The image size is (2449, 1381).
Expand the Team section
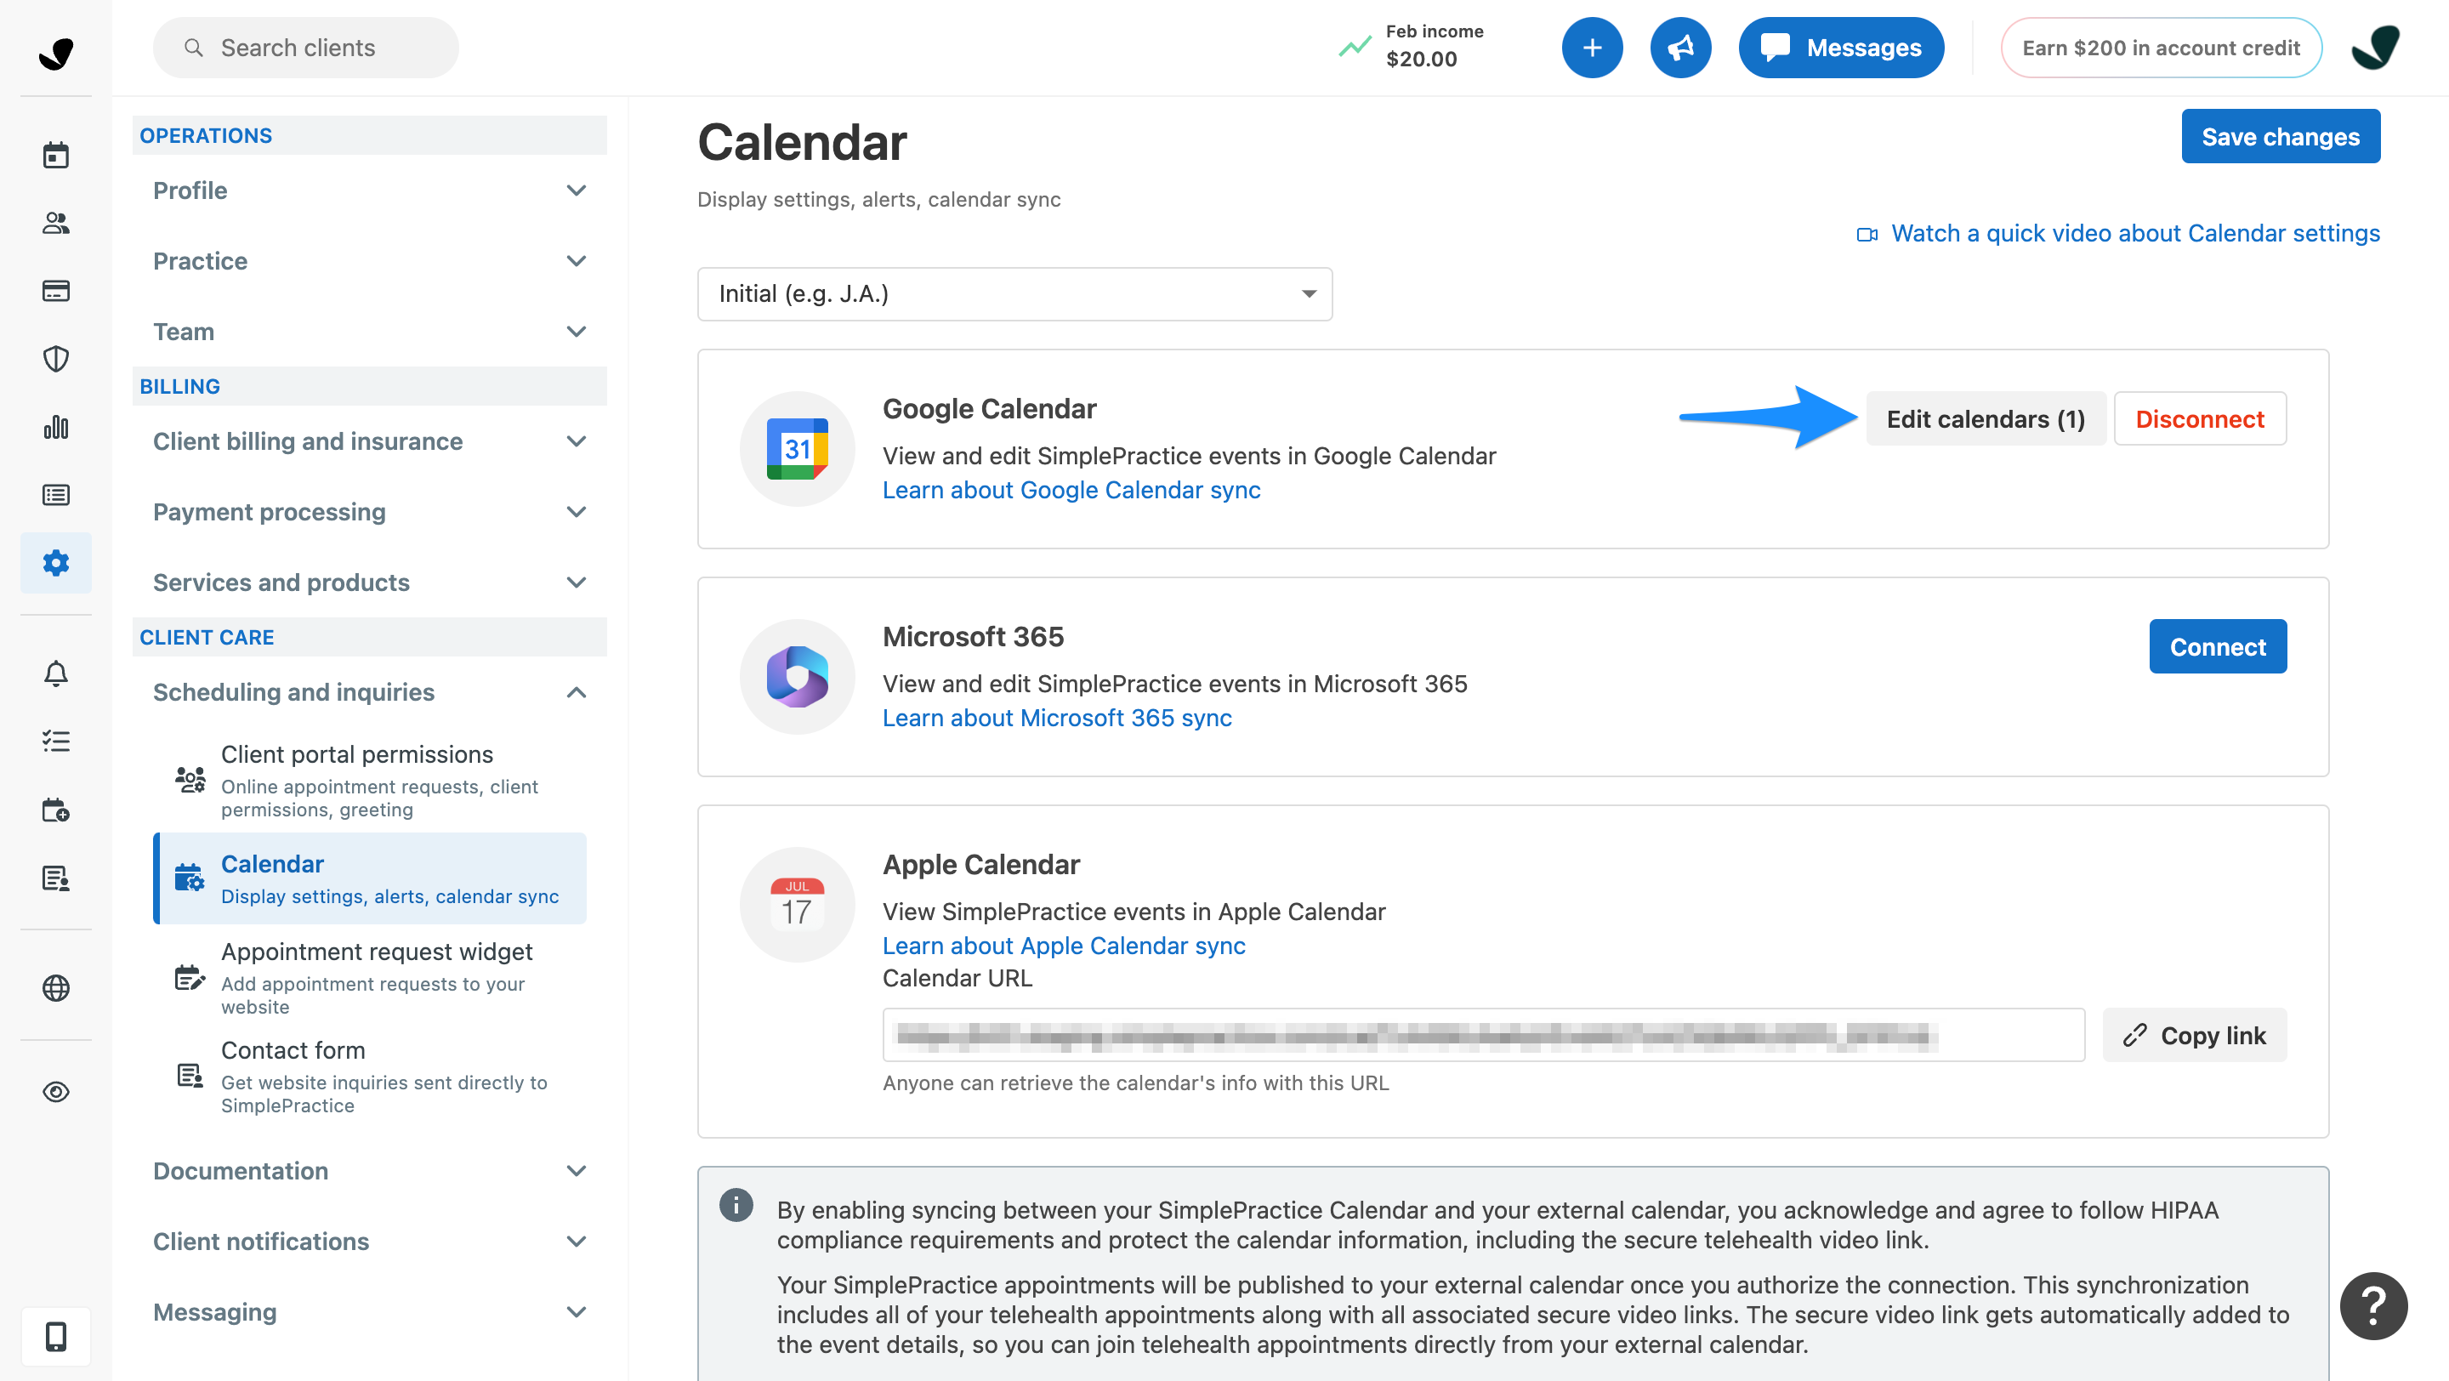(369, 331)
